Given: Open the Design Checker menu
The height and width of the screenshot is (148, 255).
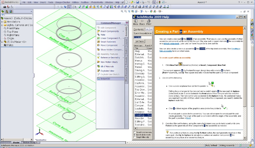Looking at the screenshot, I should click(x=63, y=2).
